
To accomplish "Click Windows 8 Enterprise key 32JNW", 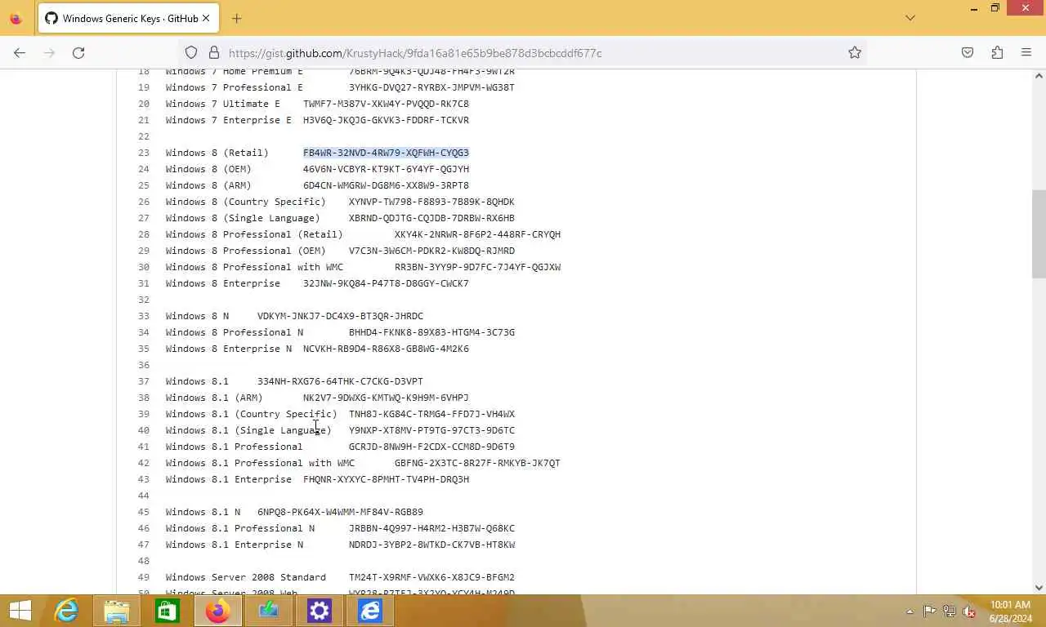I will click(386, 283).
